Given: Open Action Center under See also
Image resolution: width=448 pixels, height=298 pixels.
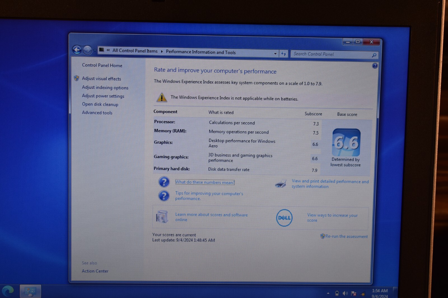Looking at the screenshot, I should (x=95, y=271).
